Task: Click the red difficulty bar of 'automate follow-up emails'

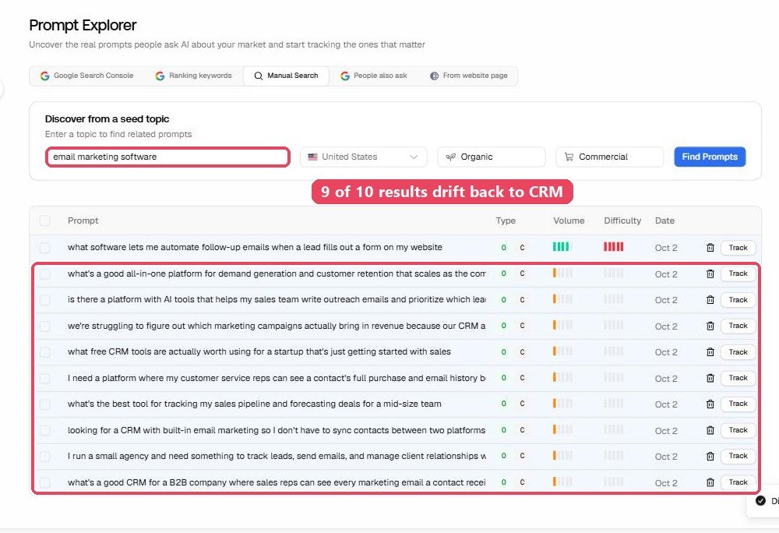Action: [x=614, y=247]
